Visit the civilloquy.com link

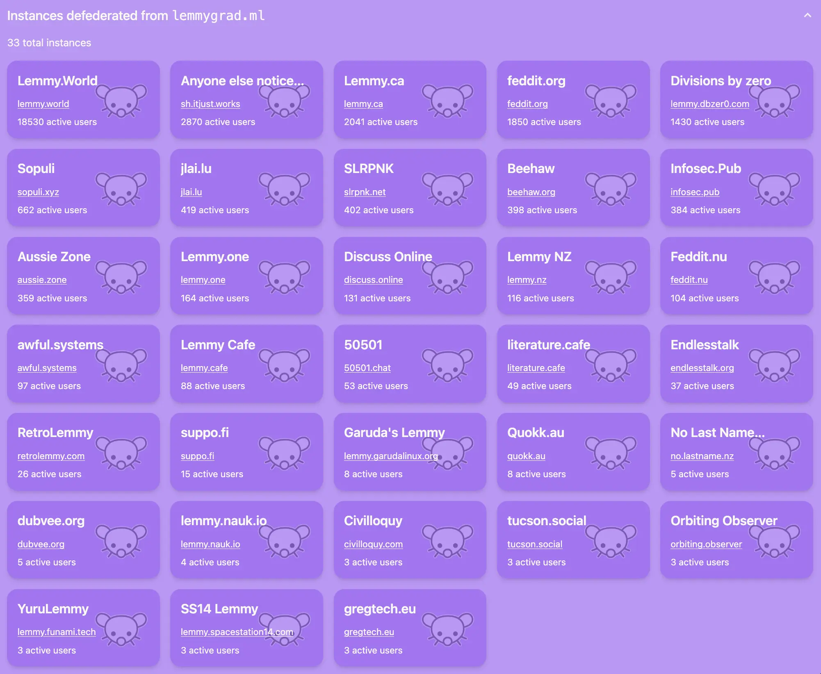click(x=373, y=544)
